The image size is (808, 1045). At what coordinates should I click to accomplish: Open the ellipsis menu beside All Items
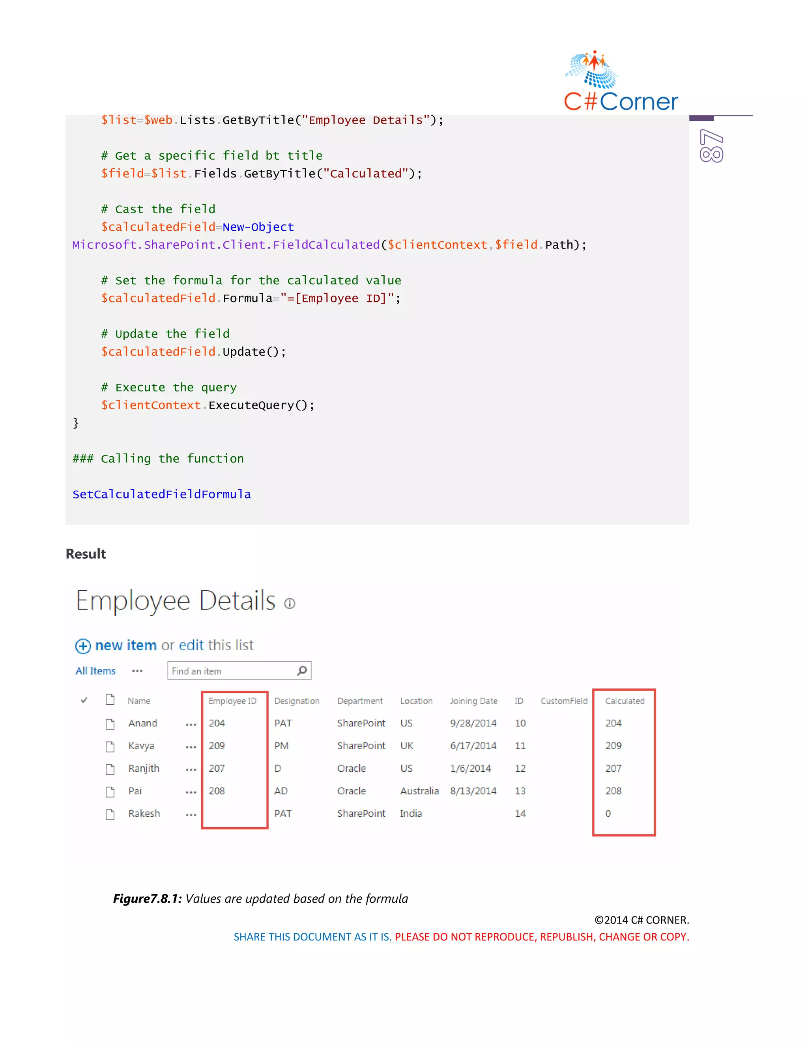(137, 671)
